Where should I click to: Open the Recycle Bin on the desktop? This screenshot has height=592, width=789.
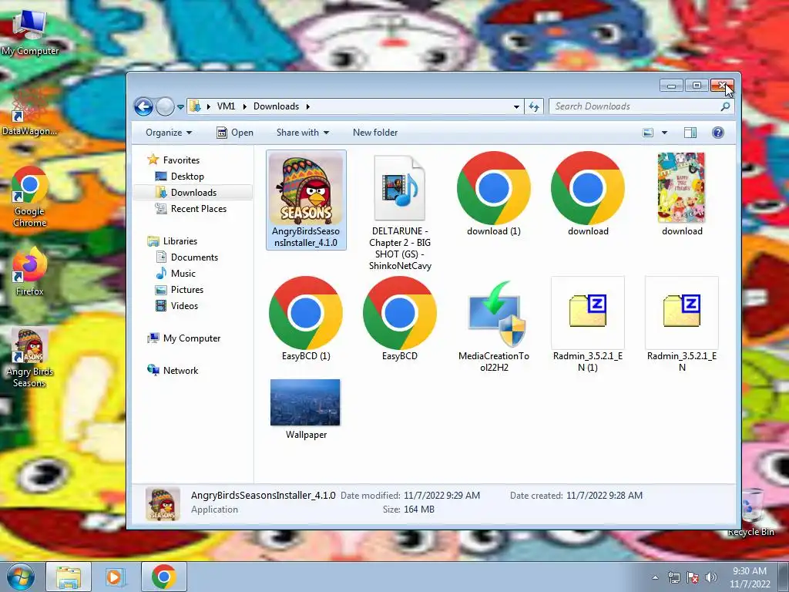coord(751,513)
